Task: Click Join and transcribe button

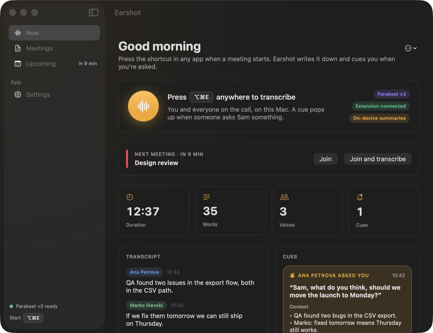Action: [378, 159]
